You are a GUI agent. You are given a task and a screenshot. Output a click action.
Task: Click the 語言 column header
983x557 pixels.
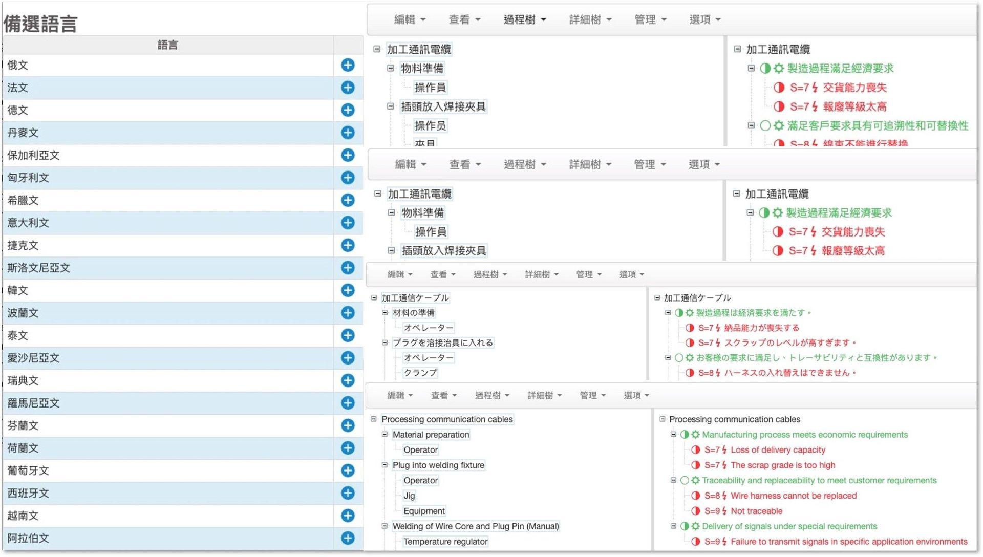pyautogui.click(x=167, y=45)
